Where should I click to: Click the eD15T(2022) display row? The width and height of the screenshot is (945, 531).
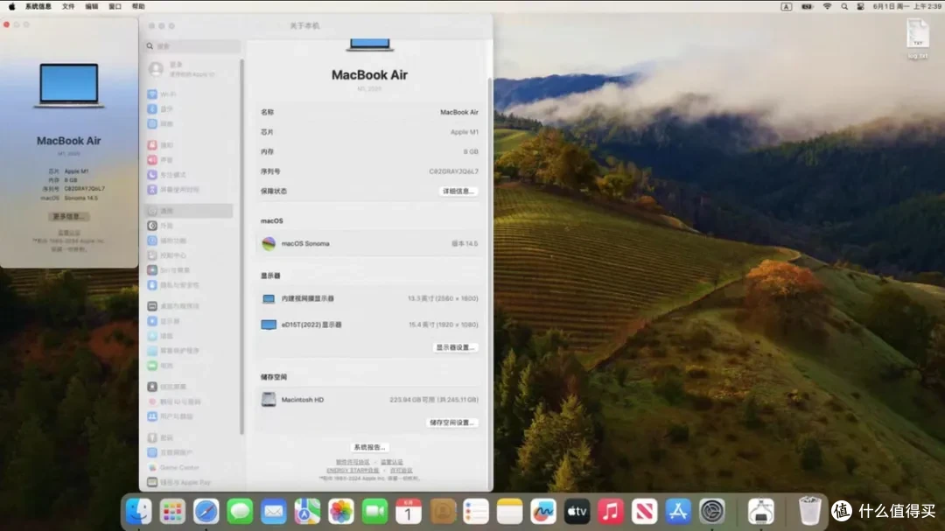369,325
